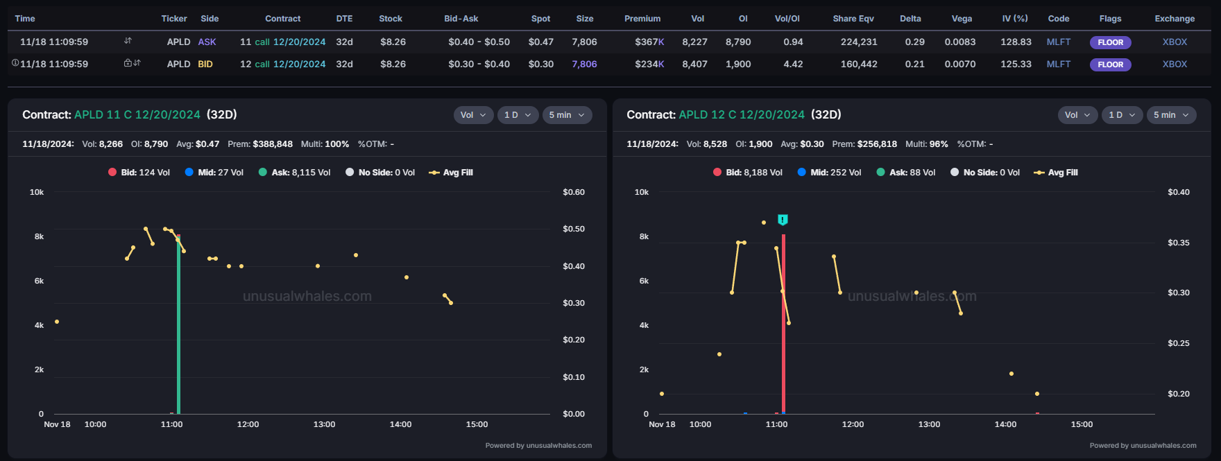
Task: Click the tall red volume bar on the 12 C chart
Action: [783, 324]
